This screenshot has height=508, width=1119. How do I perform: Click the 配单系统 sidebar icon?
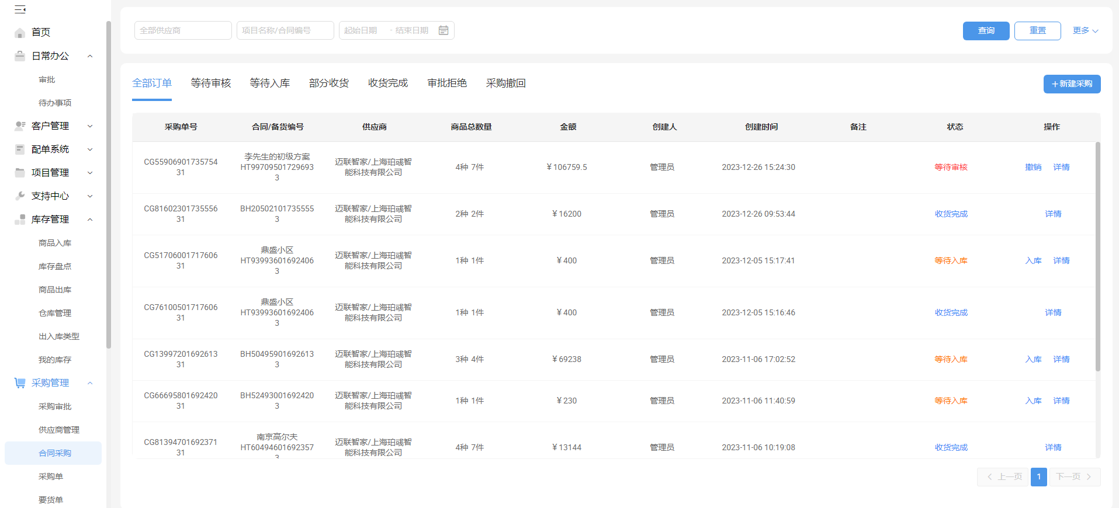pos(20,149)
